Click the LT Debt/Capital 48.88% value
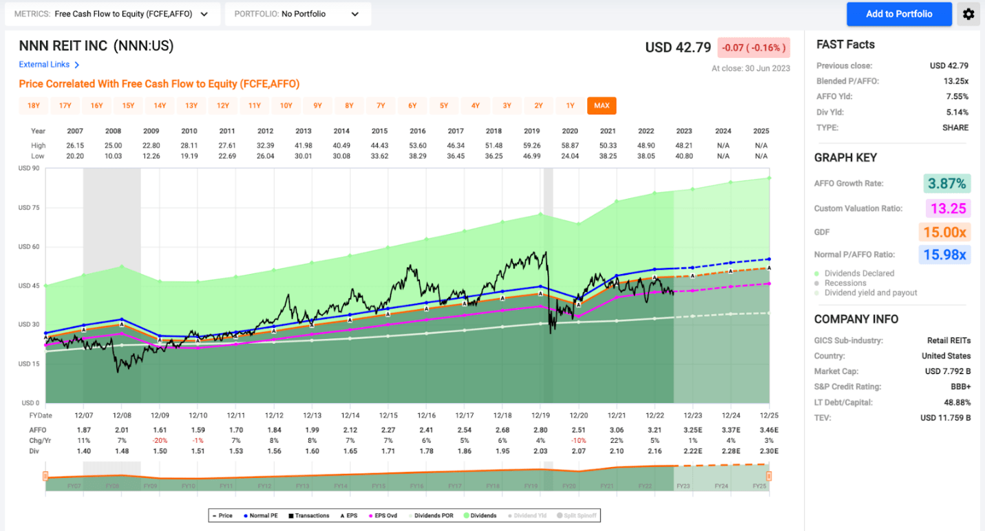This screenshot has height=531, width=985. tap(956, 402)
